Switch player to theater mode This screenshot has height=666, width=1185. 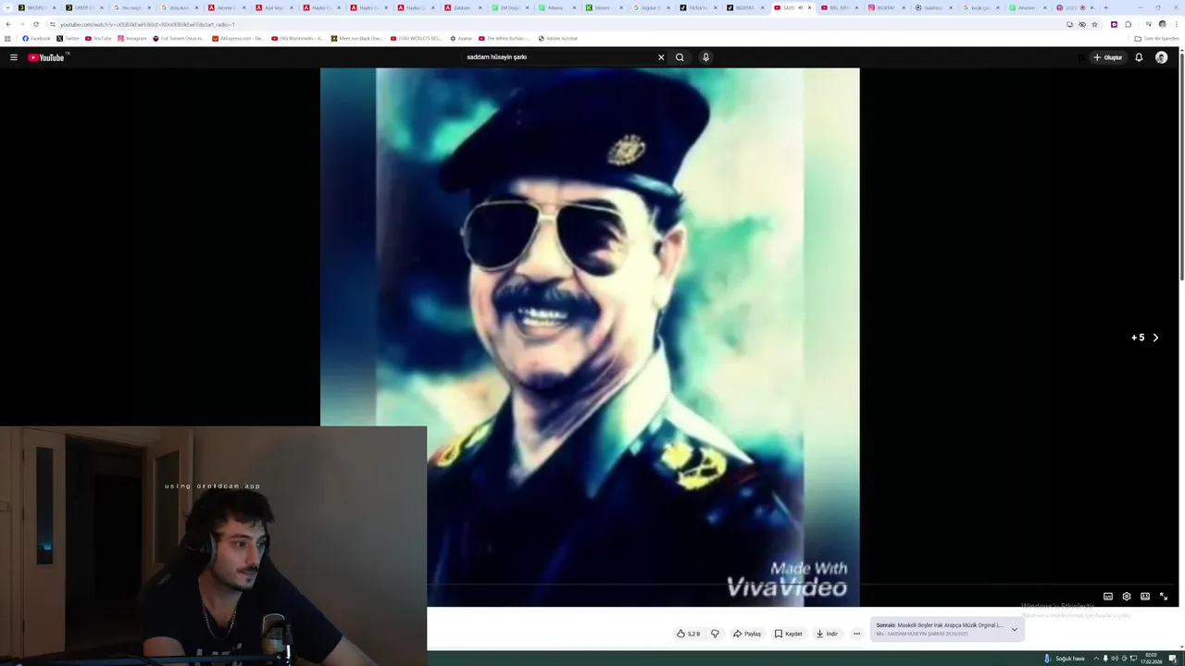(1145, 597)
